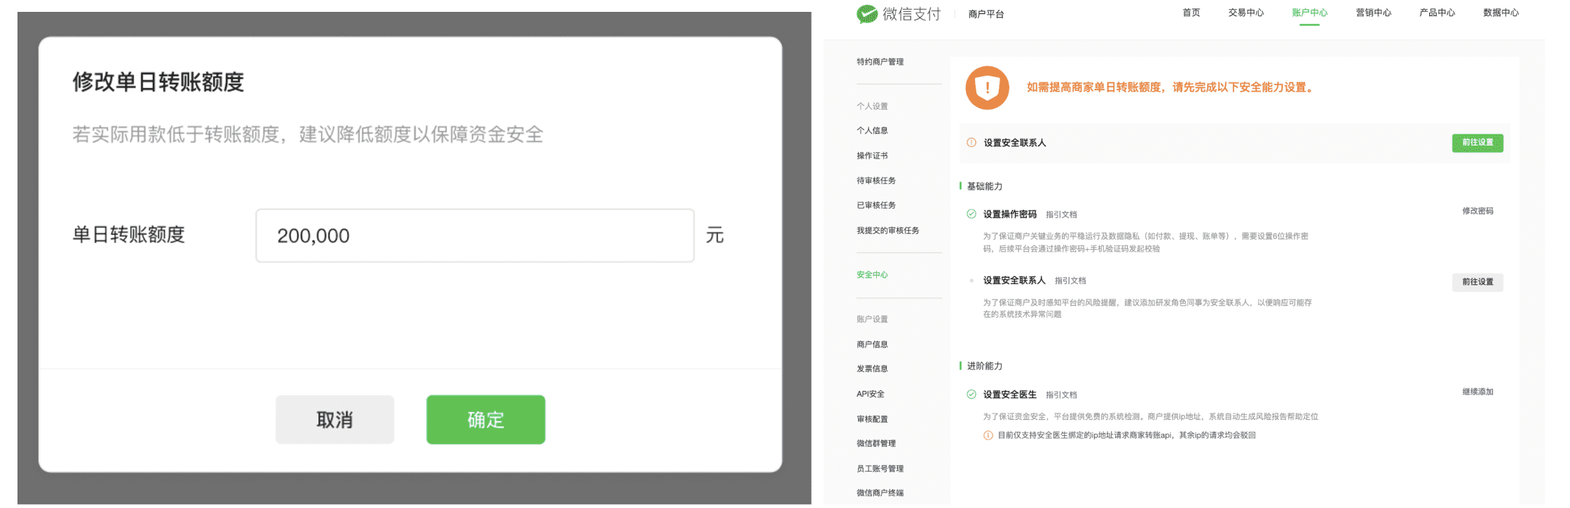
Task: Open 指引文档 link next to 设置操作密码
Action: (1061, 215)
